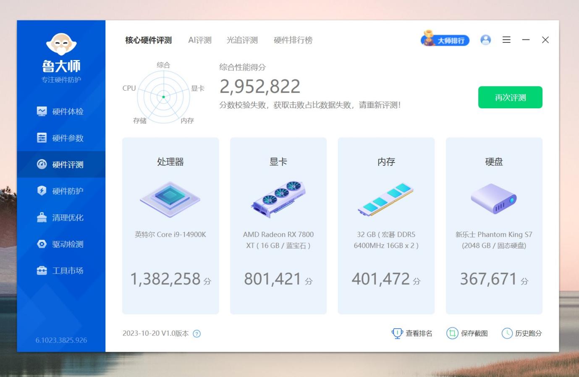Click the 硬盘 card heading
This screenshot has width=579, height=377.
494,162
